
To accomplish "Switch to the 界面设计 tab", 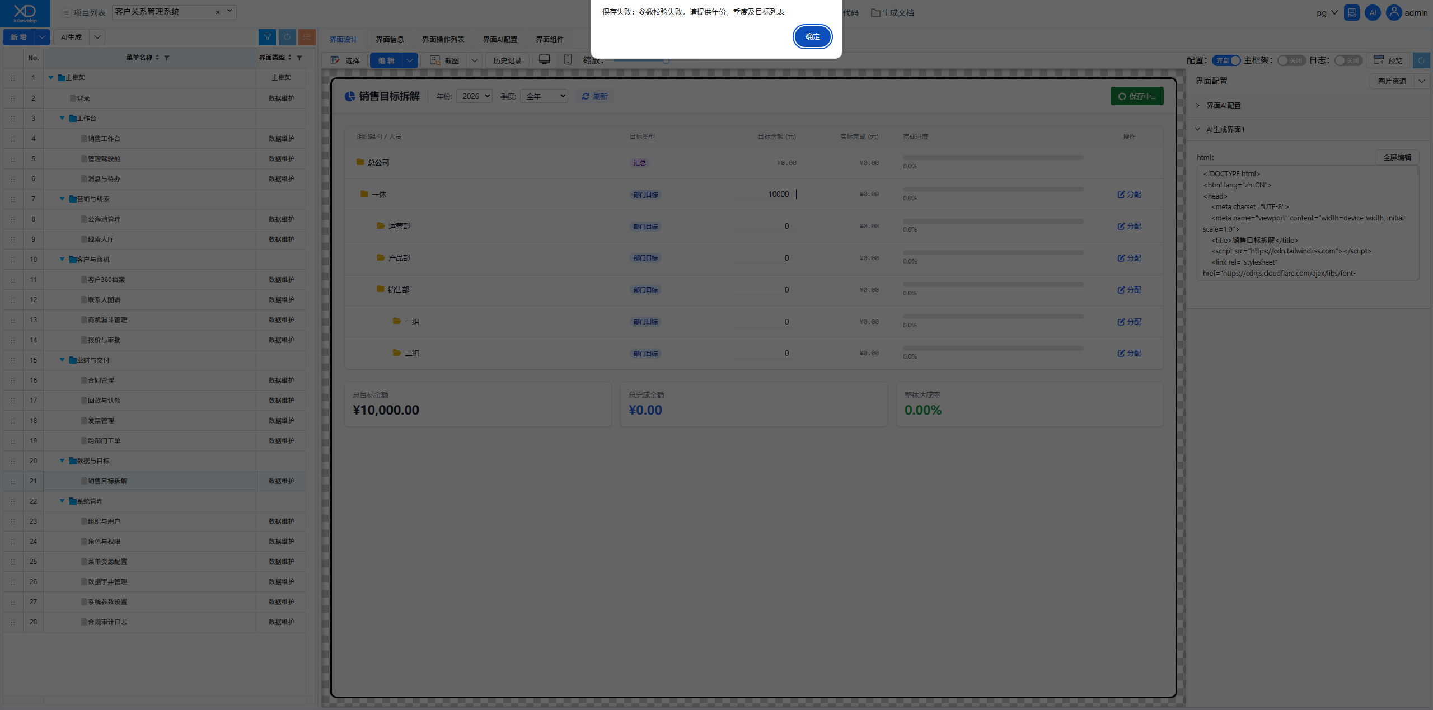I will tap(343, 39).
